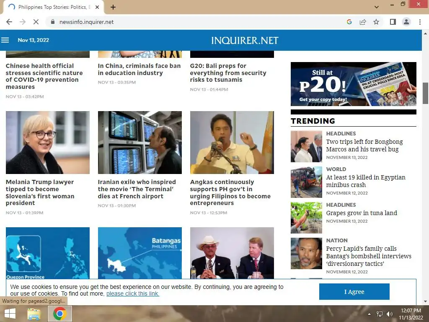Click the address bar URL field
The image size is (429, 322).
click(197, 22)
